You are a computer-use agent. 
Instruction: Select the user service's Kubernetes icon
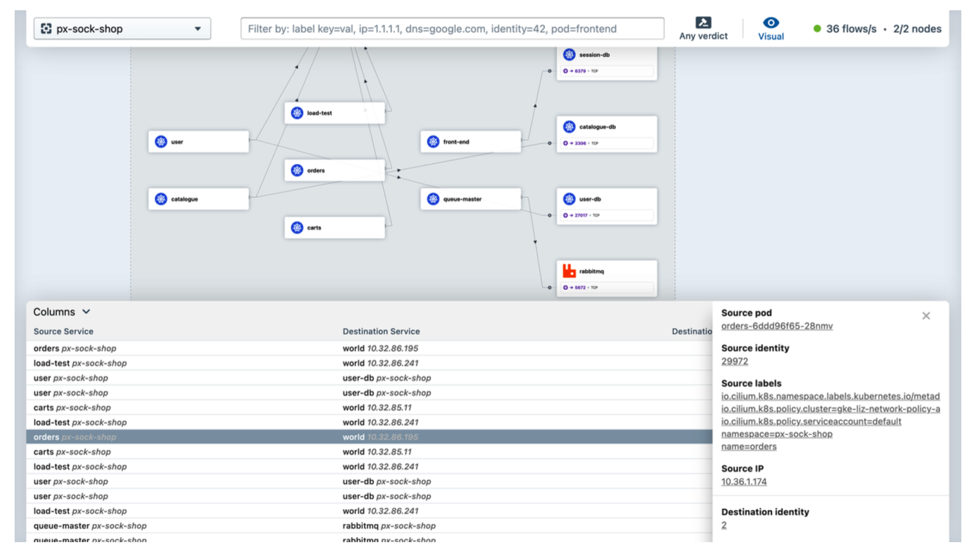(x=161, y=142)
